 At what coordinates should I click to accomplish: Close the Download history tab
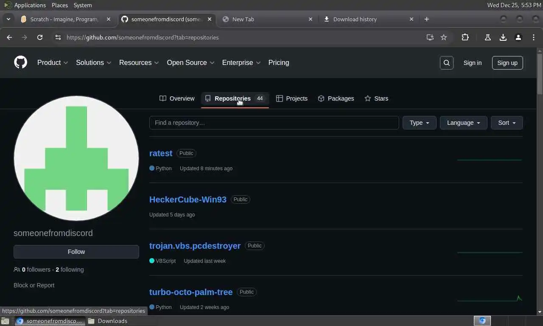(411, 19)
